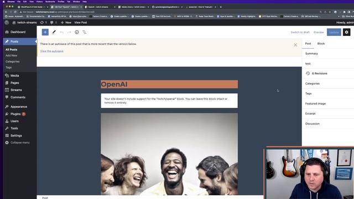Select the laughing people image block
The height and width of the screenshot is (199, 354).
coord(169,154)
